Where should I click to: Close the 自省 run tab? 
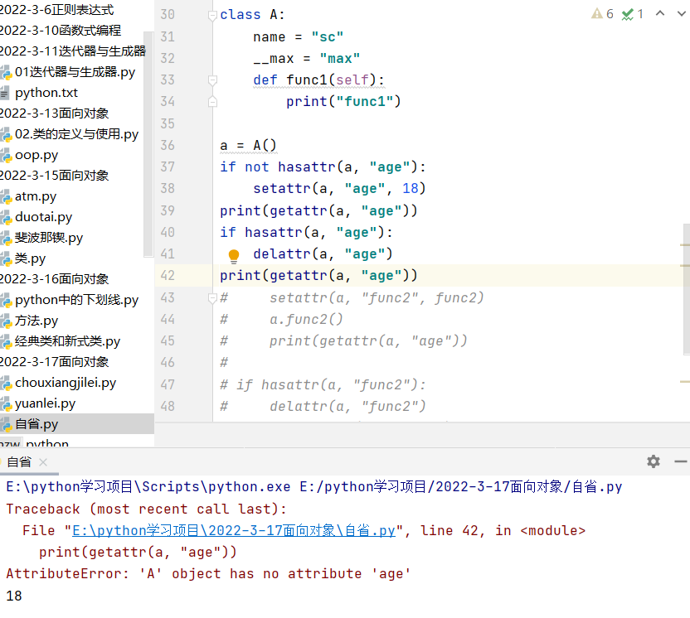[43, 462]
